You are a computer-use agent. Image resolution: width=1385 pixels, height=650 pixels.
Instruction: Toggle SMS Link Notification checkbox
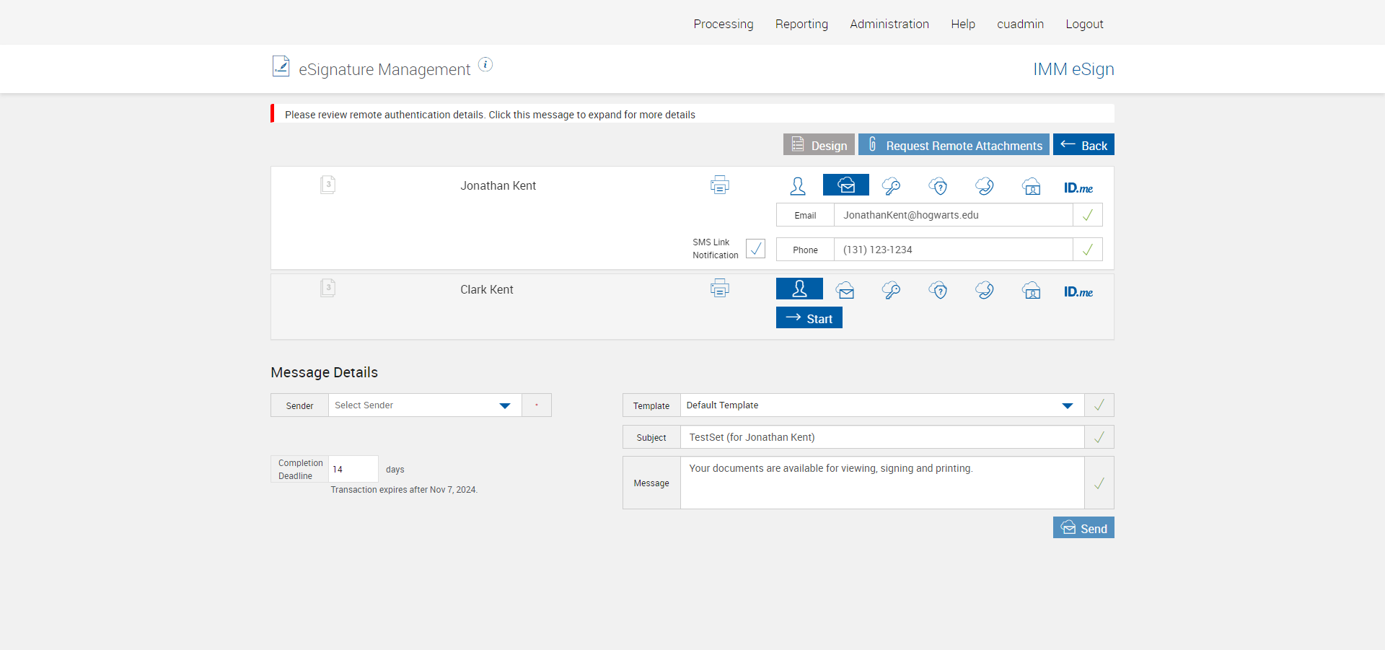click(755, 249)
